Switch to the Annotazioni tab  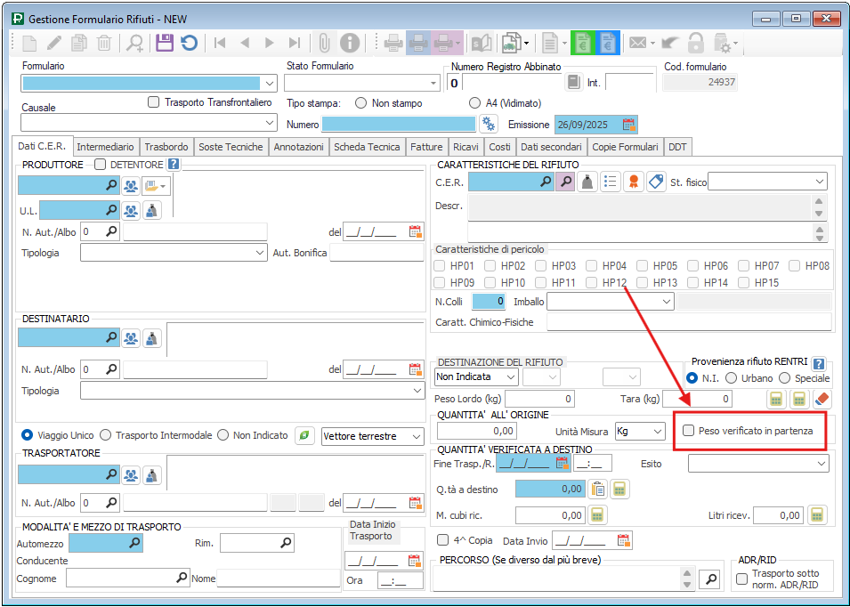coord(298,147)
